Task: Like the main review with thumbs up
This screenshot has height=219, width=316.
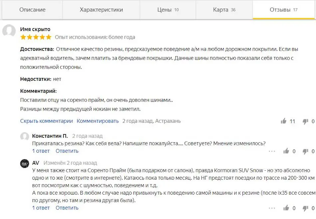Action: [283, 121]
